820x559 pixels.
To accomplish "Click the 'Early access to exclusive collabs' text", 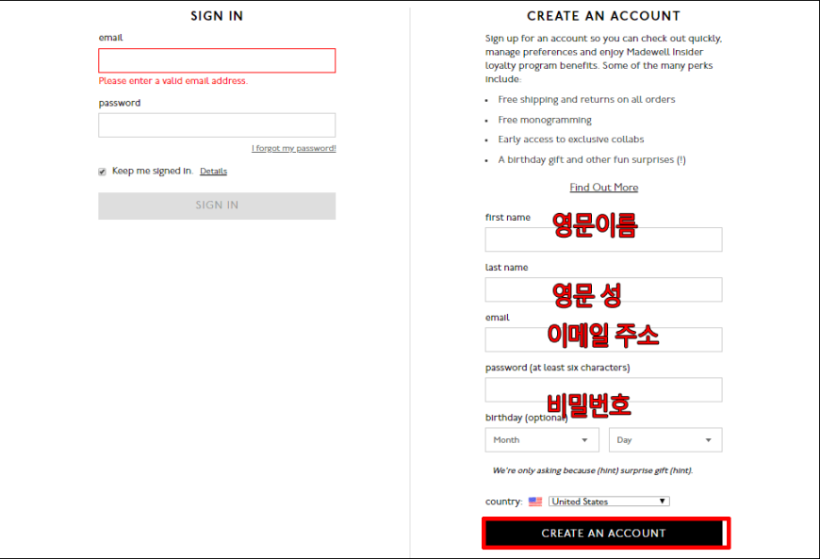I will 570,140.
